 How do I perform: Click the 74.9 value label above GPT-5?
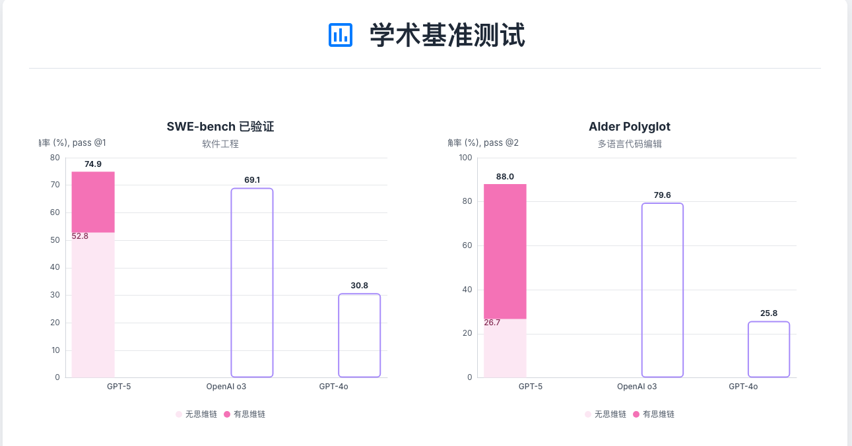pos(93,164)
